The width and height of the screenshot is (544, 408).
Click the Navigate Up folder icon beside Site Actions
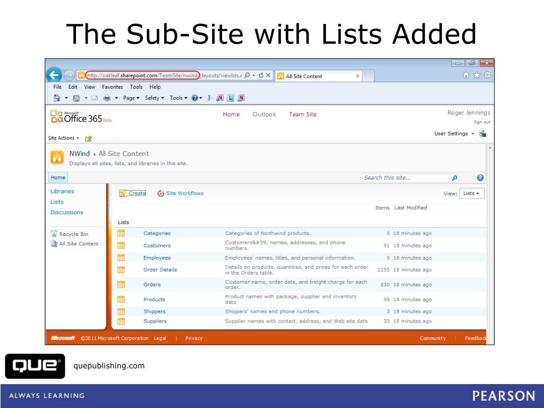(x=89, y=139)
